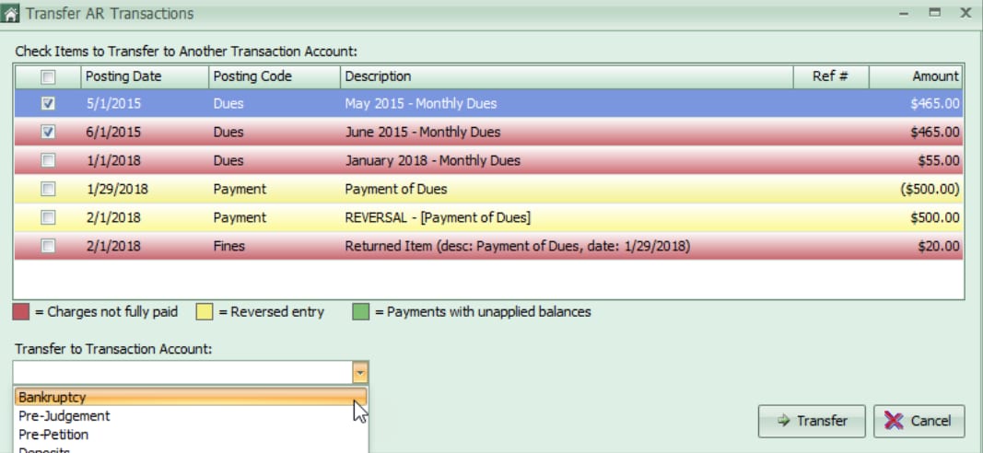
Task: Click the May 2015 - Monthly Dues description
Action: click(421, 103)
